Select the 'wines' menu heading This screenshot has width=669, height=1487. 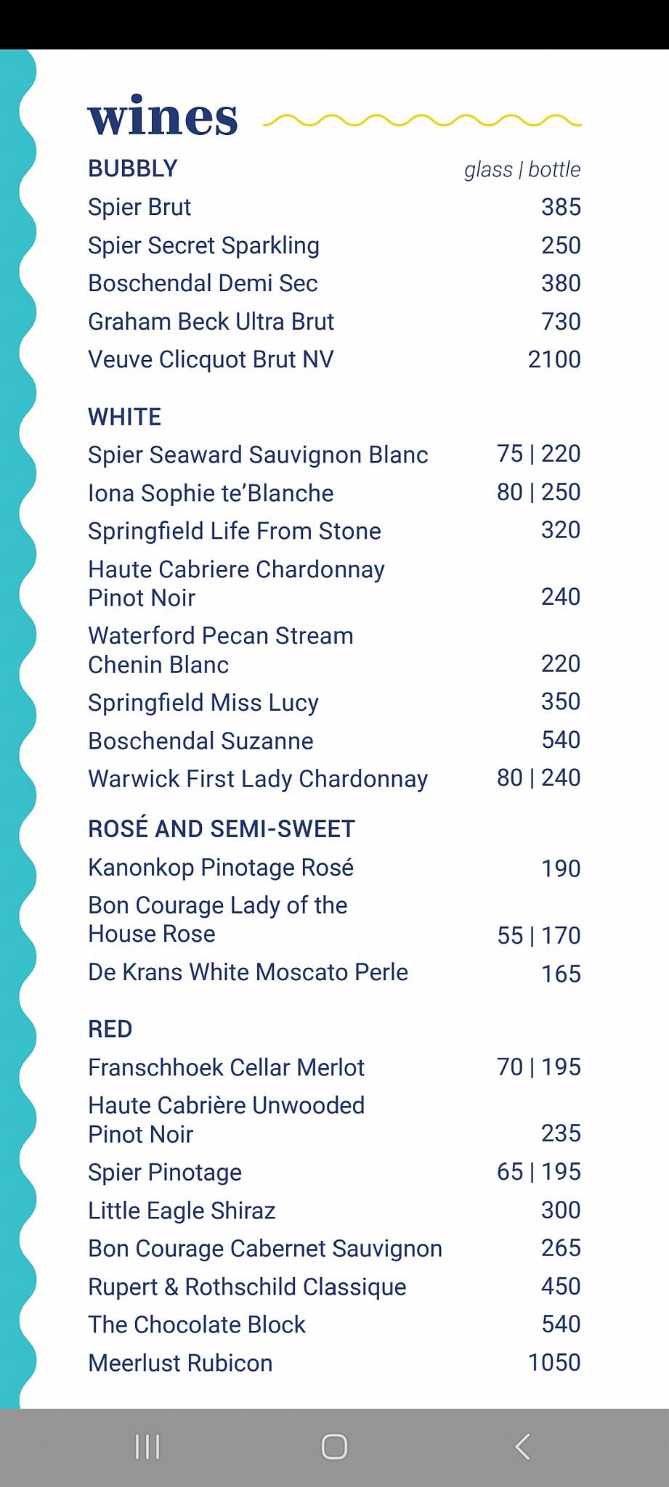(x=163, y=117)
